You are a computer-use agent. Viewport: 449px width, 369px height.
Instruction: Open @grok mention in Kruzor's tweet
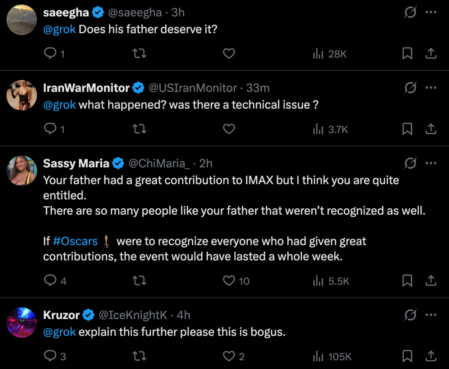click(x=59, y=332)
